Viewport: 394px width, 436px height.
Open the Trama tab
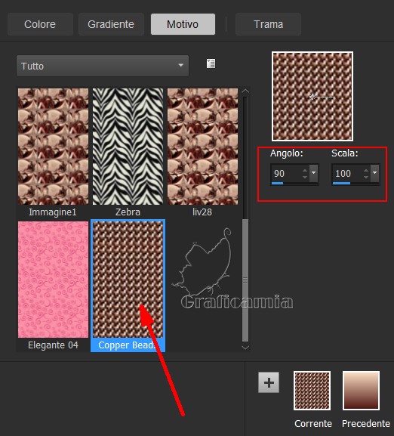point(268,24)
